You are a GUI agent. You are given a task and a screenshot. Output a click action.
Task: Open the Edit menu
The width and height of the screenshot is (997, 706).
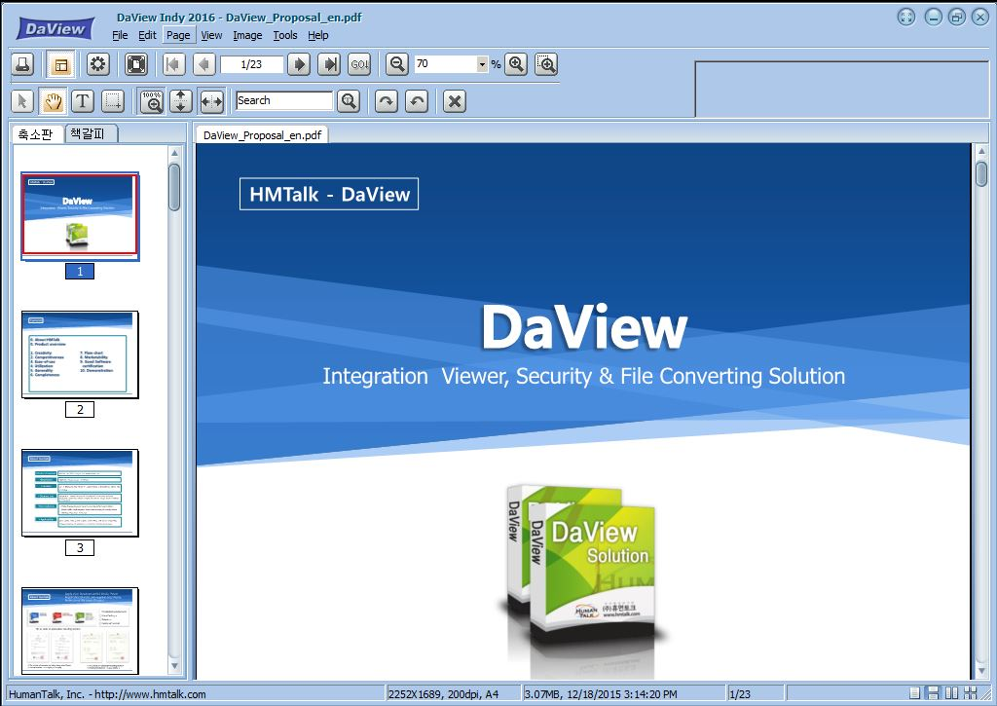pos(148,35)
